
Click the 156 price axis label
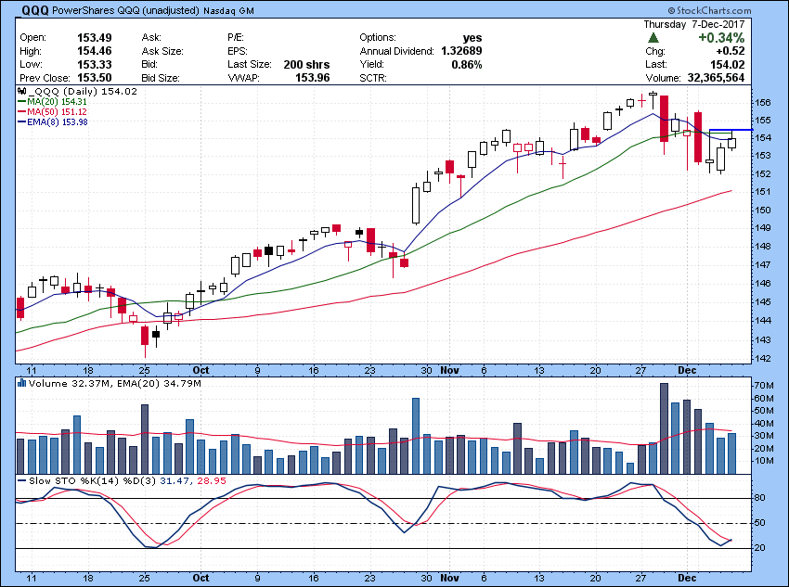763,103
